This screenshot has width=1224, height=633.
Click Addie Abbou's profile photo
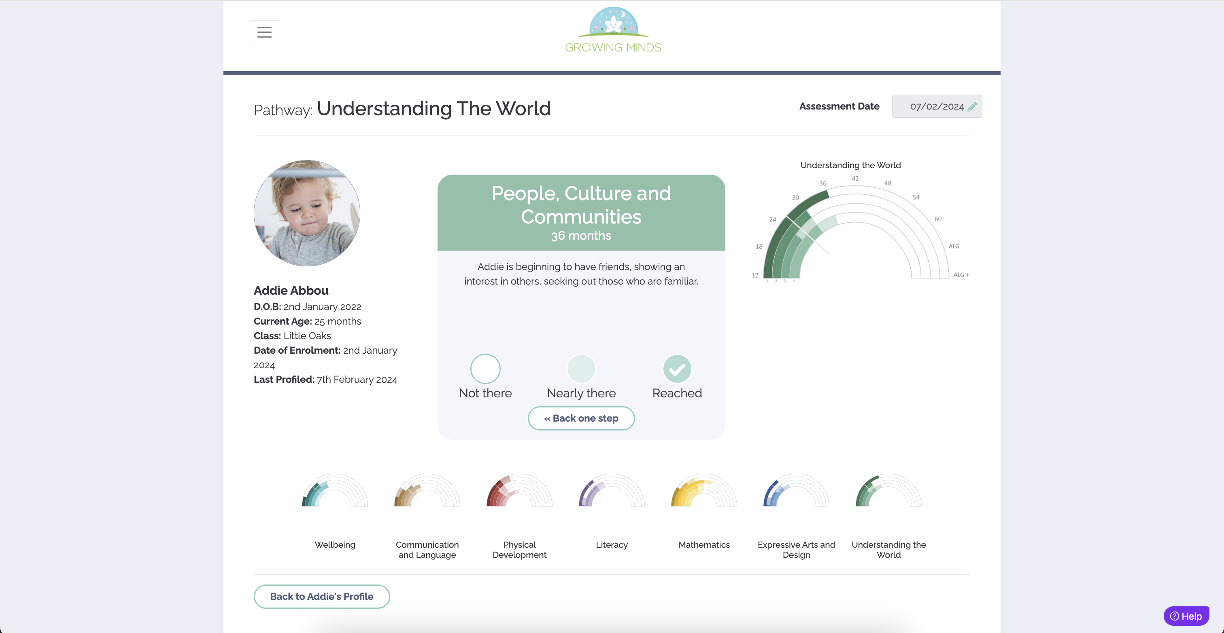(x=306, y=213)
